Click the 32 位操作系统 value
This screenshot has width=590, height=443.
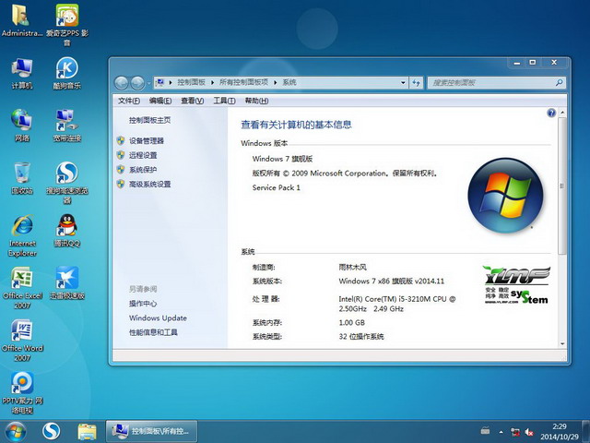[x=361, y=336]
